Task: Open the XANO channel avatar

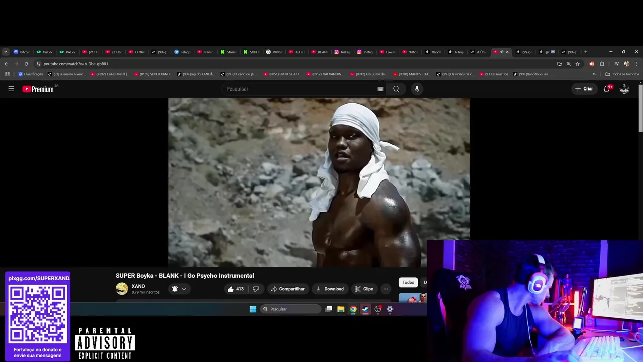Action: tap(122, 289)
